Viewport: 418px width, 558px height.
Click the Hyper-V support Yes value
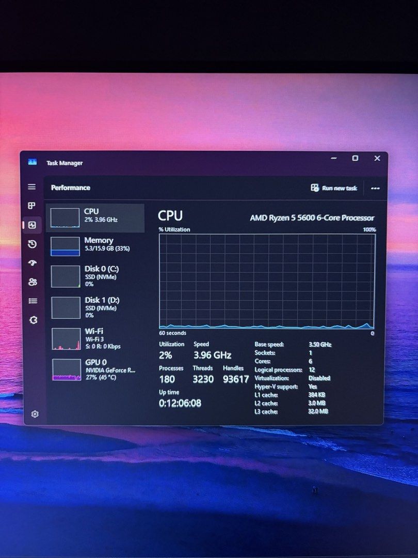coord(312,386)
